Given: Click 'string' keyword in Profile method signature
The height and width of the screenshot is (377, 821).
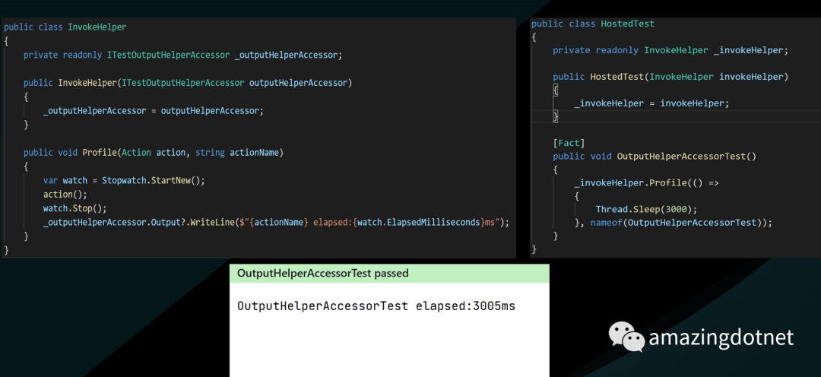Looking at the screenshot, I should (210, 152).
